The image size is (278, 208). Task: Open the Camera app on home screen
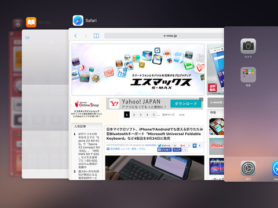tap(248, 46)
